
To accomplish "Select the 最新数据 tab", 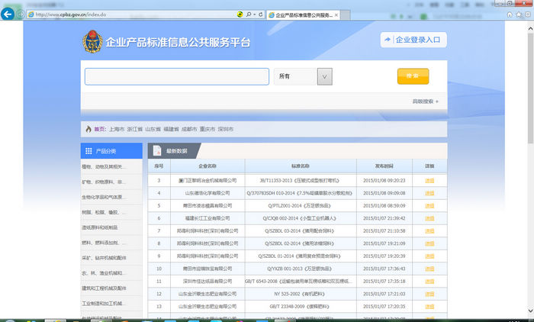I will click(175, 151).
